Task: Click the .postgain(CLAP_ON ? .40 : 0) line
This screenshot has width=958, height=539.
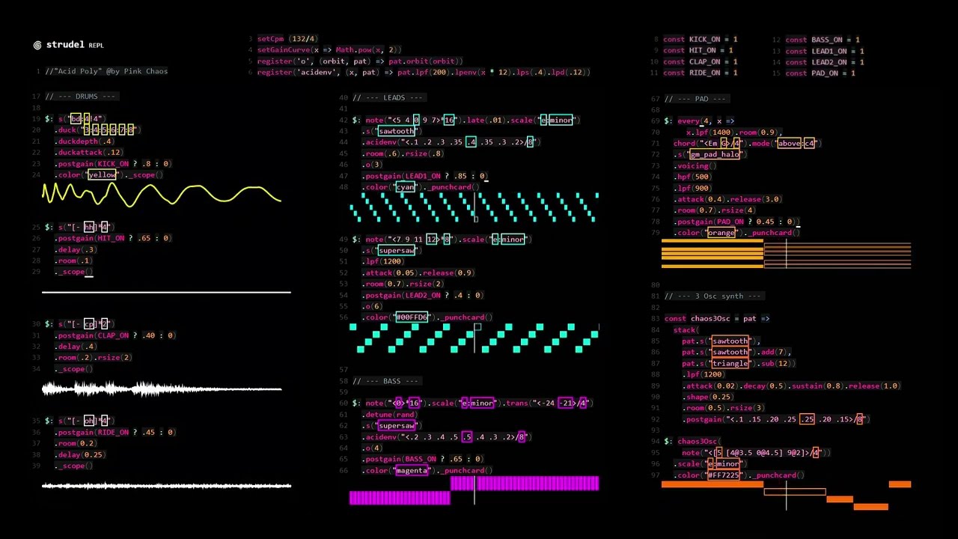Action: pos(115,335)
